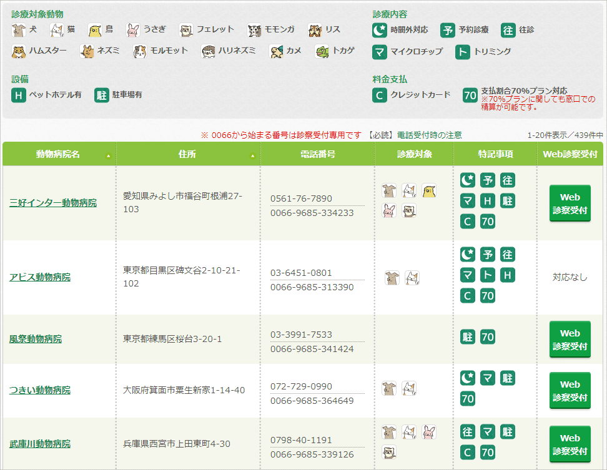Sort by 動物病院名 column arrow
607x470 pixels.
109,156
